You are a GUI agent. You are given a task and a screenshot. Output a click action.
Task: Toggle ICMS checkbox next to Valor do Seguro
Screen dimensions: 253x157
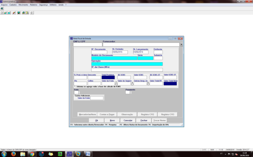(x=132, y=84)
